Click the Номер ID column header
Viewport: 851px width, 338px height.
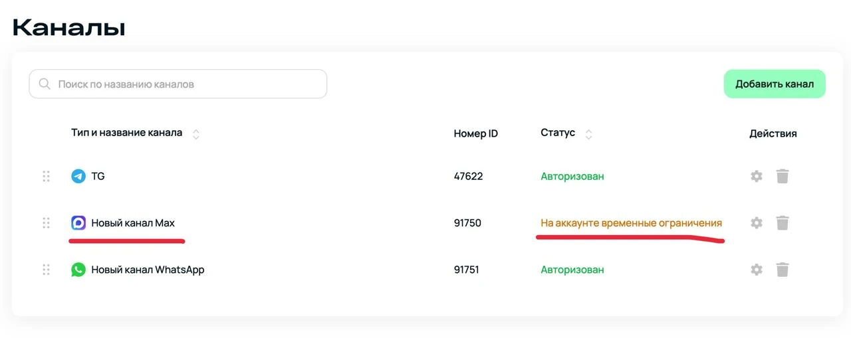tap(475, 133)
